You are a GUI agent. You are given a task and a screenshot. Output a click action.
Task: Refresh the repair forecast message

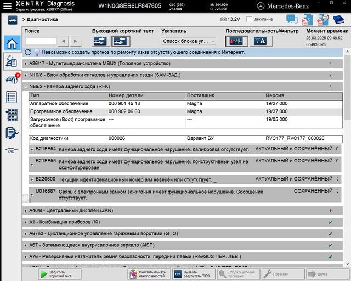point(28,52)
